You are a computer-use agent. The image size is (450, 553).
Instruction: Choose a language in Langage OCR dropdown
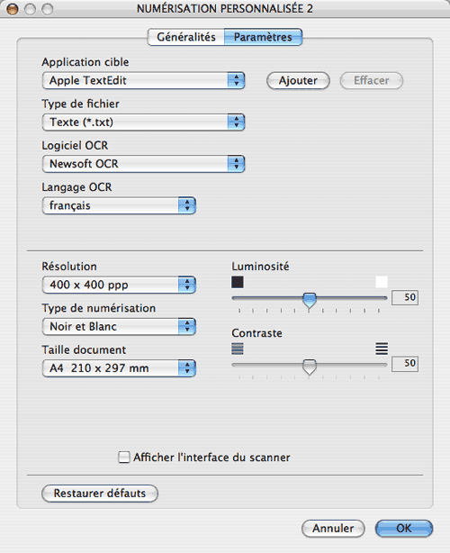[x=119, y=205]
